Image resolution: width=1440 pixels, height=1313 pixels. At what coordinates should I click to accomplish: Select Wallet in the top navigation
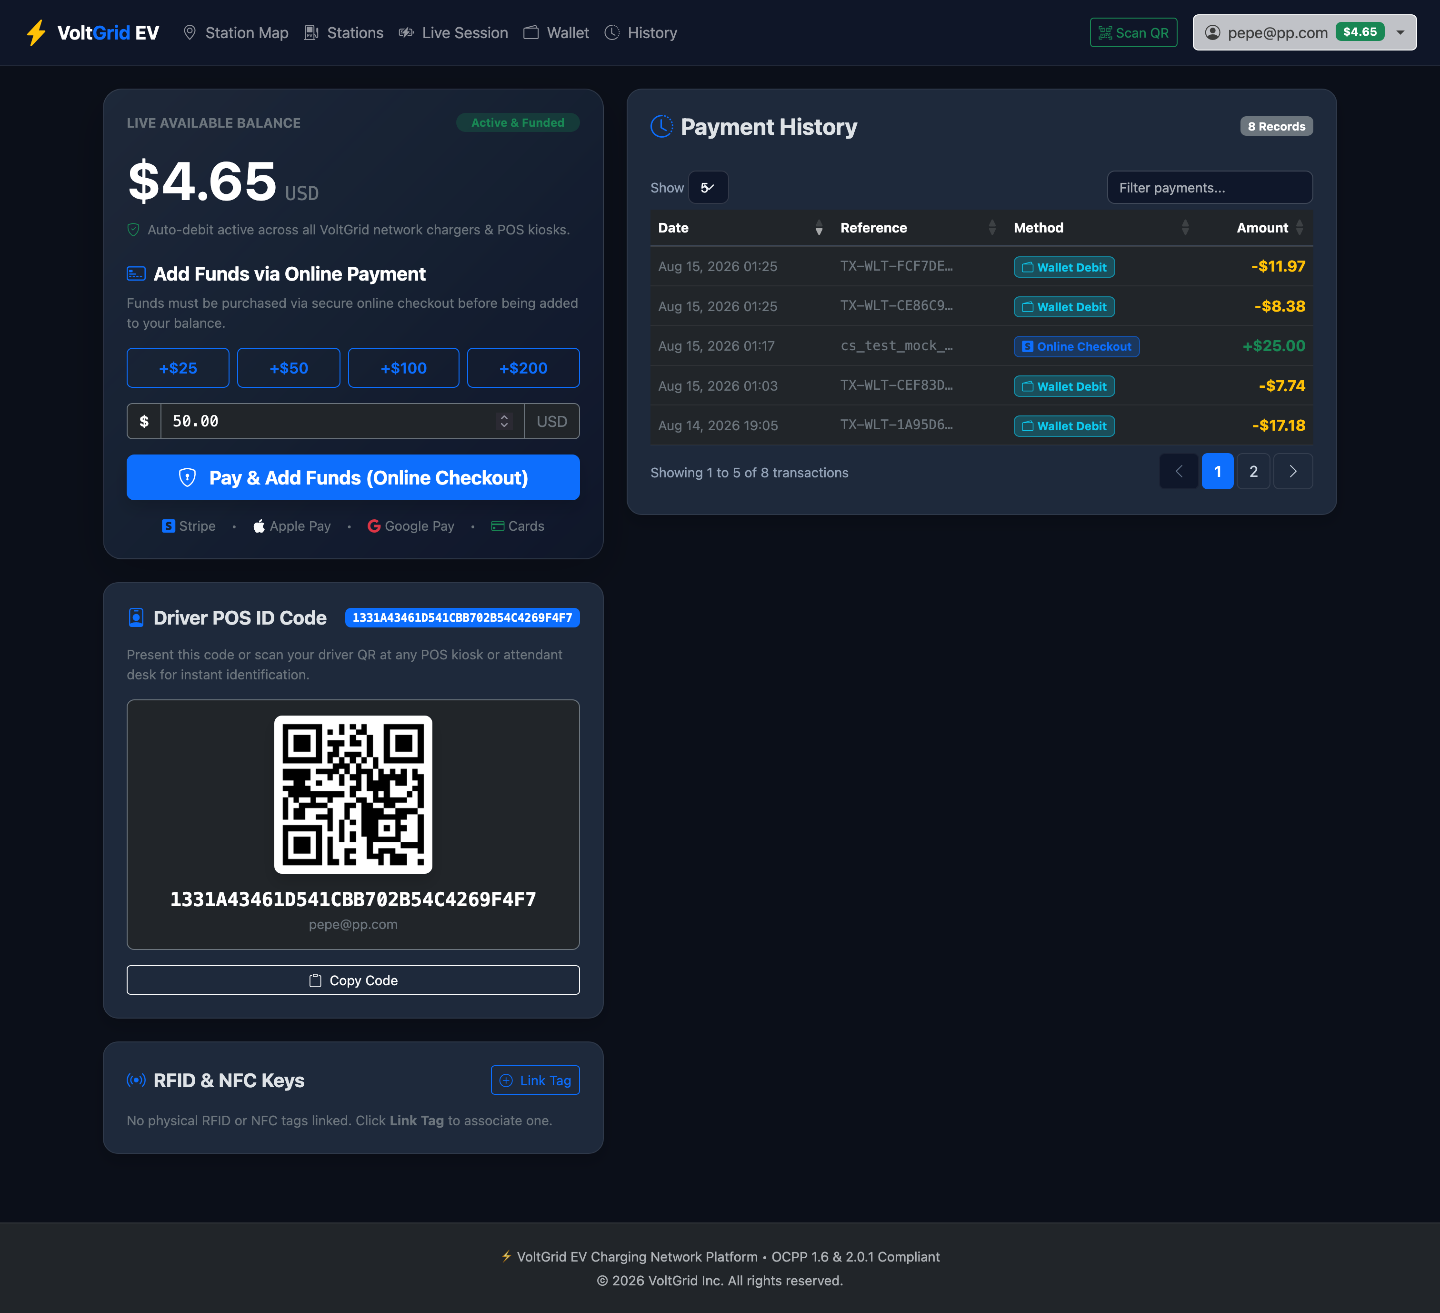556,33
